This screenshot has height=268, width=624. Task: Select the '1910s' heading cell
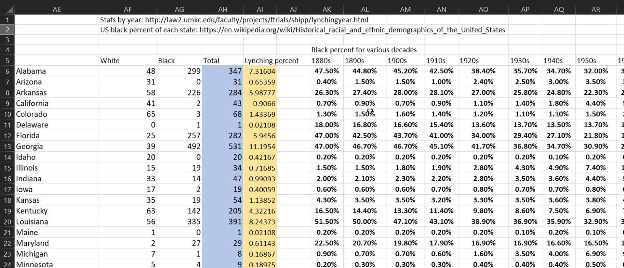[441, 60]
